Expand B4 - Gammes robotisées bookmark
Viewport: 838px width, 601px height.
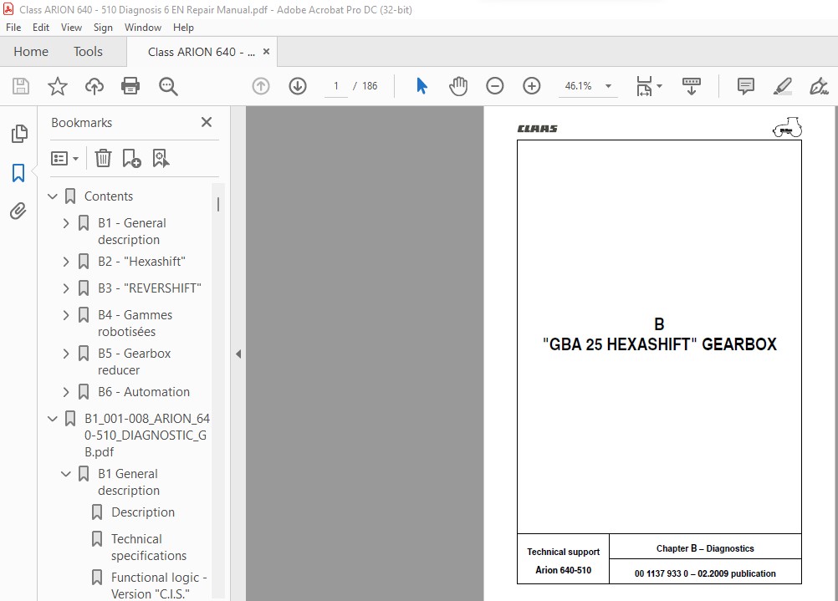click(x=66, y=315)
